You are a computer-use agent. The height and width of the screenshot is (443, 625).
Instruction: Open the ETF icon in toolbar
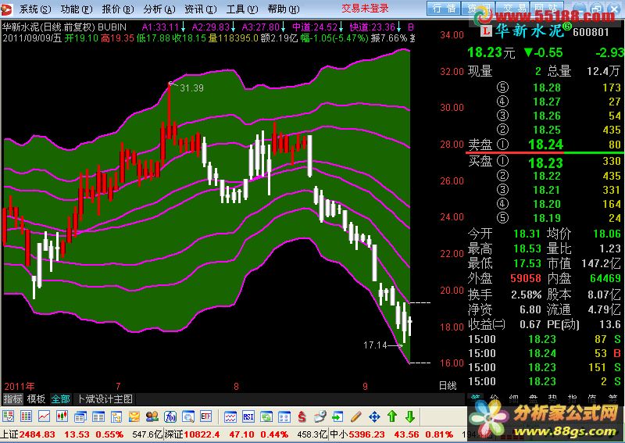[x=206, y=416]
